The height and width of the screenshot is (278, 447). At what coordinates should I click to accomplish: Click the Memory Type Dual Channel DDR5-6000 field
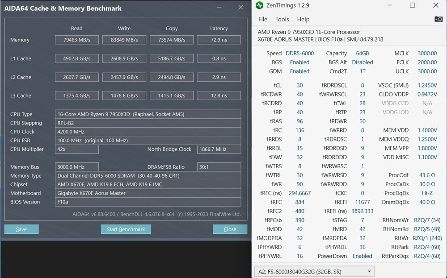pyautogui.click(x=148, y=175)
